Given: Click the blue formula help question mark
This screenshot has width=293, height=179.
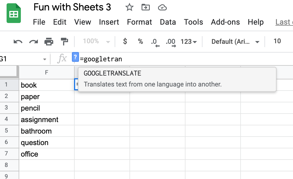Looking at the screenshot, I should pyautogui.click(x=75, y=57).
